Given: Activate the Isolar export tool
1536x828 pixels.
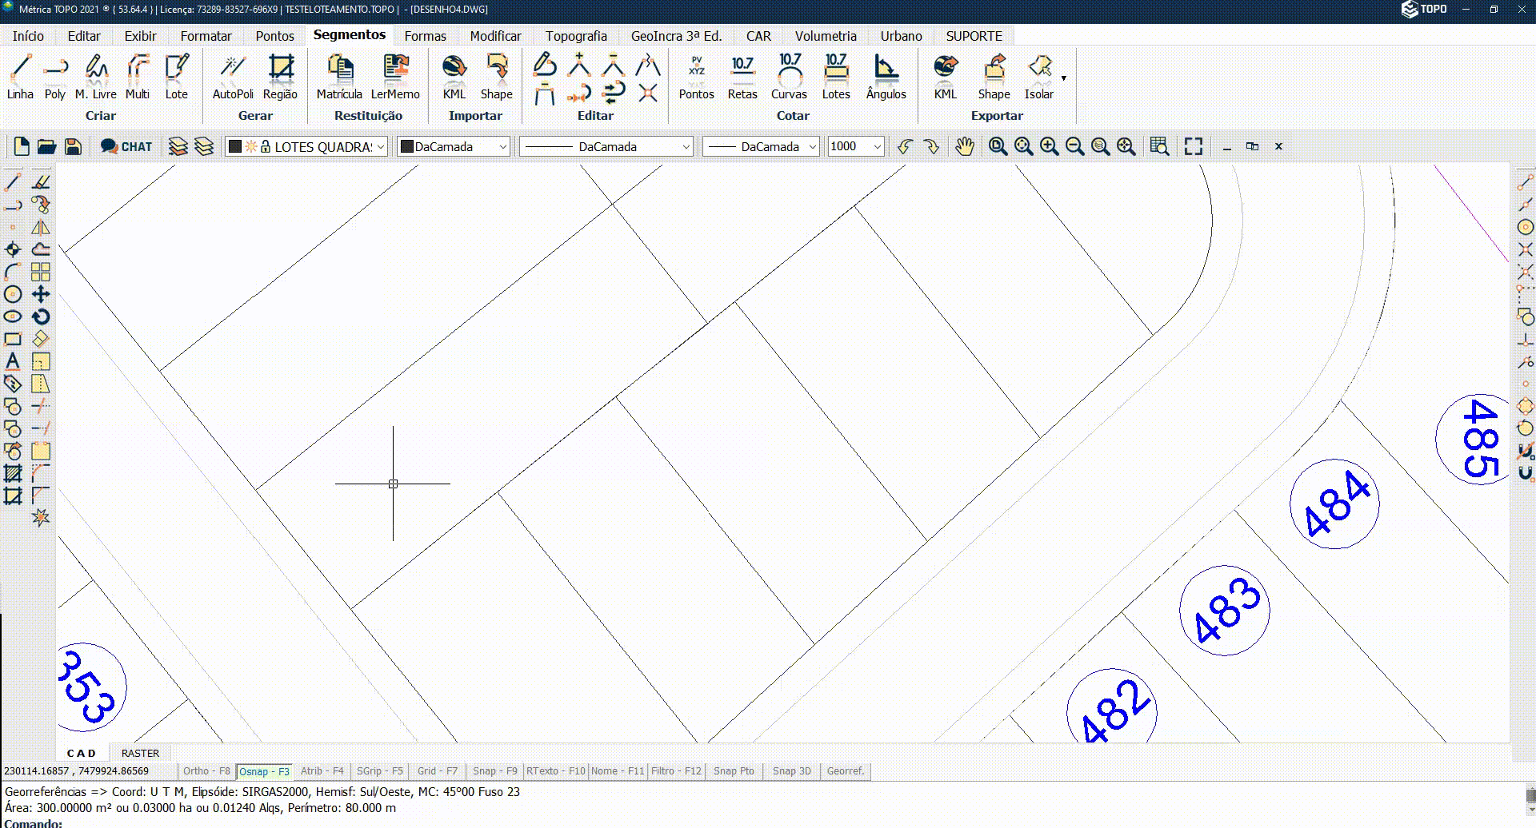Looking at the screenshot, I should [1039, 76].
